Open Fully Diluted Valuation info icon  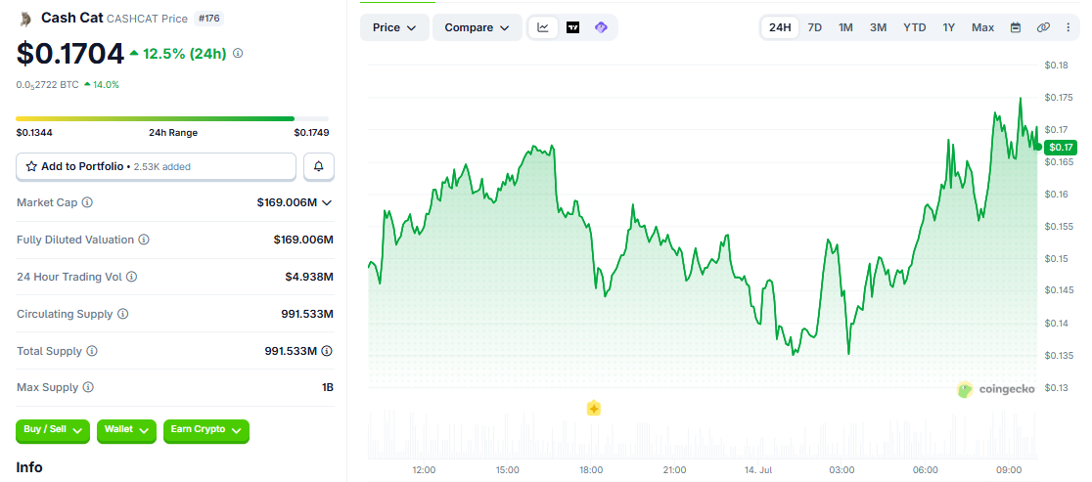coord(144,240)
